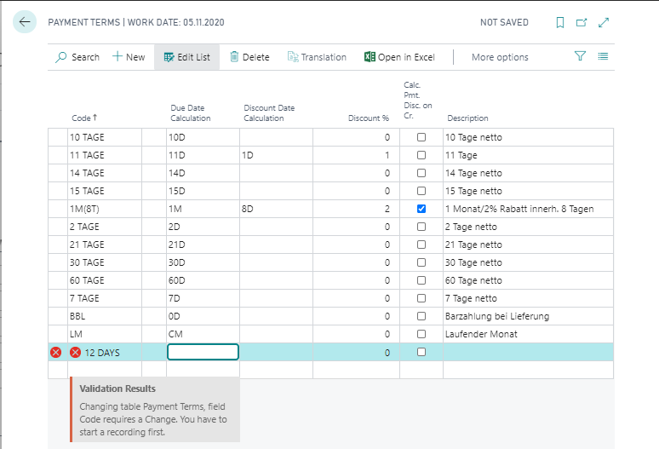The width and height of the screenshot is (659, 449).
Task: Check Calc. Pmt. Disc. for BBL
Action: point(421,316)
